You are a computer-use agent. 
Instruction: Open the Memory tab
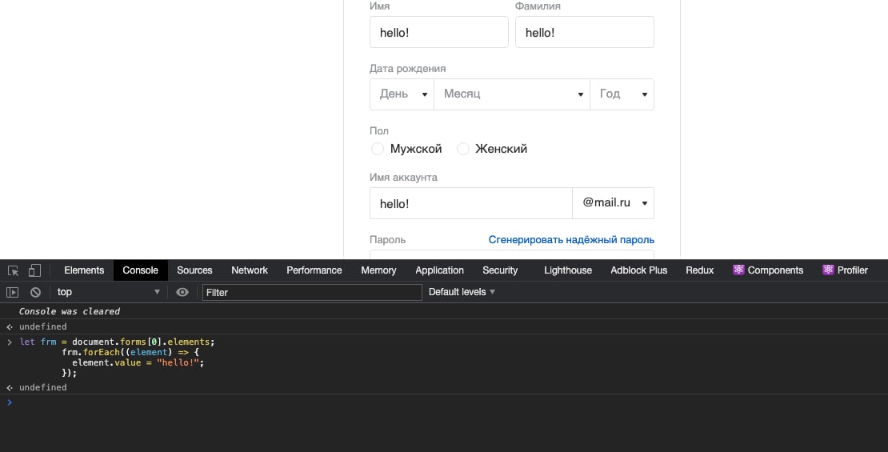point(378,270)
